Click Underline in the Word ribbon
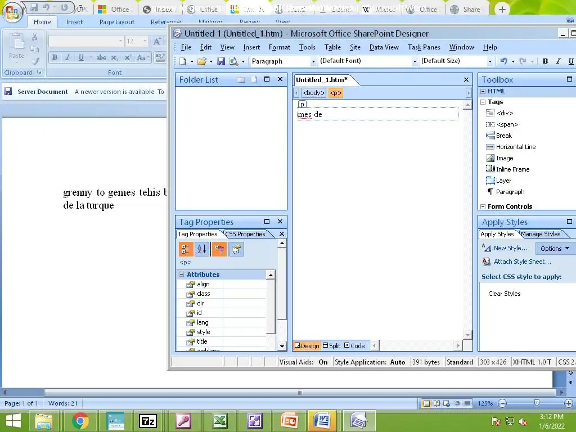Screen dimensions: 576x432 pyautogui.click(x=81, y=57)
